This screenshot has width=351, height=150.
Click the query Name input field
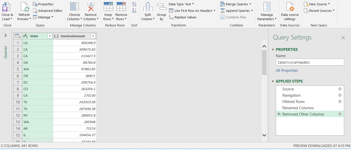pyautogui.click(x=310, y=62)
